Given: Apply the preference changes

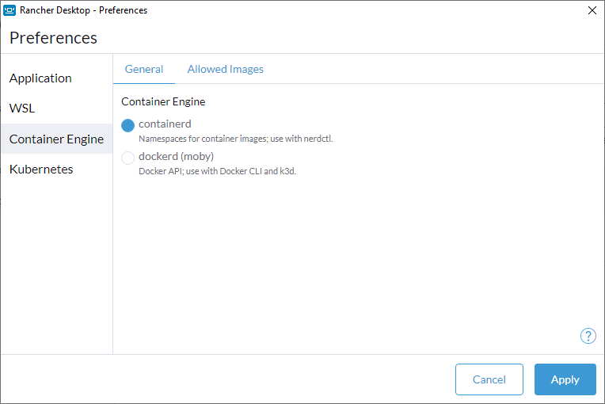Looking at the screenshot, I should 565,379.
